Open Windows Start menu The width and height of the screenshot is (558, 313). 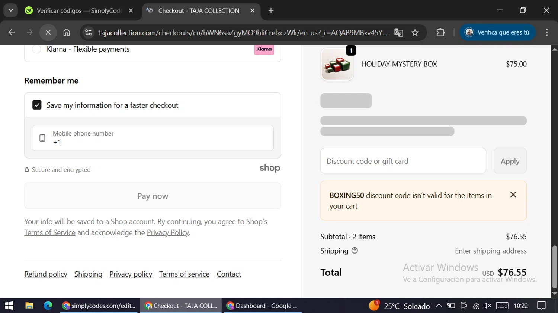point(9,306)
